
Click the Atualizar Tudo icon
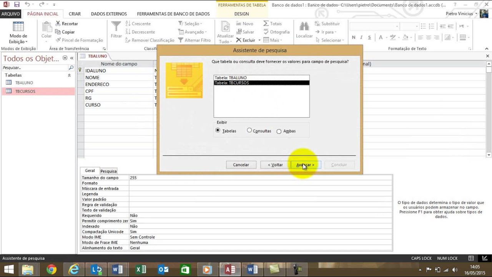(x=225, y=27)
